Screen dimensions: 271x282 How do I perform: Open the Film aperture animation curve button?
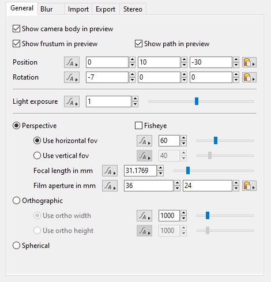pos(110,186)
